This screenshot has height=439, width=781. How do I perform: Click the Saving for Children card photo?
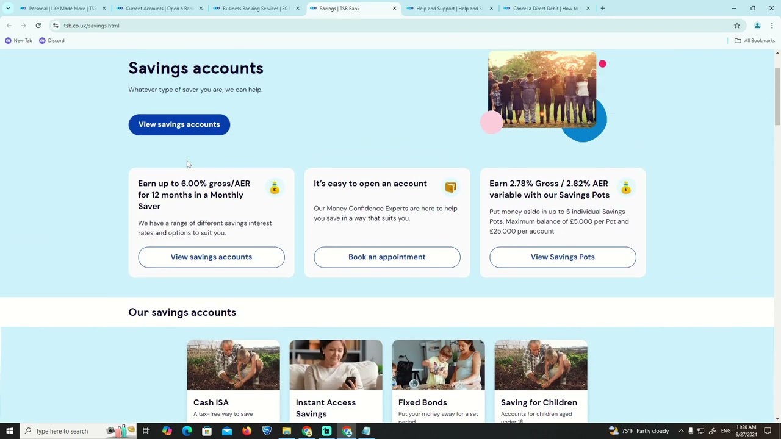pyautogui.click(x=541, y=365)
